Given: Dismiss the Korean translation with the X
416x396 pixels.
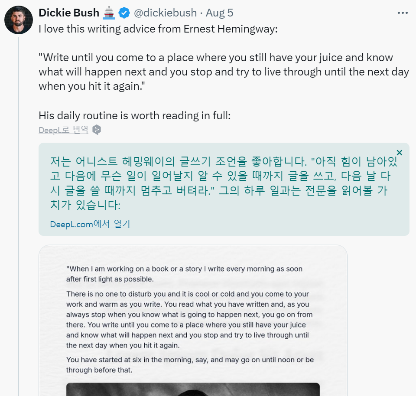Looking at the screenshot, I should [399, 153].
